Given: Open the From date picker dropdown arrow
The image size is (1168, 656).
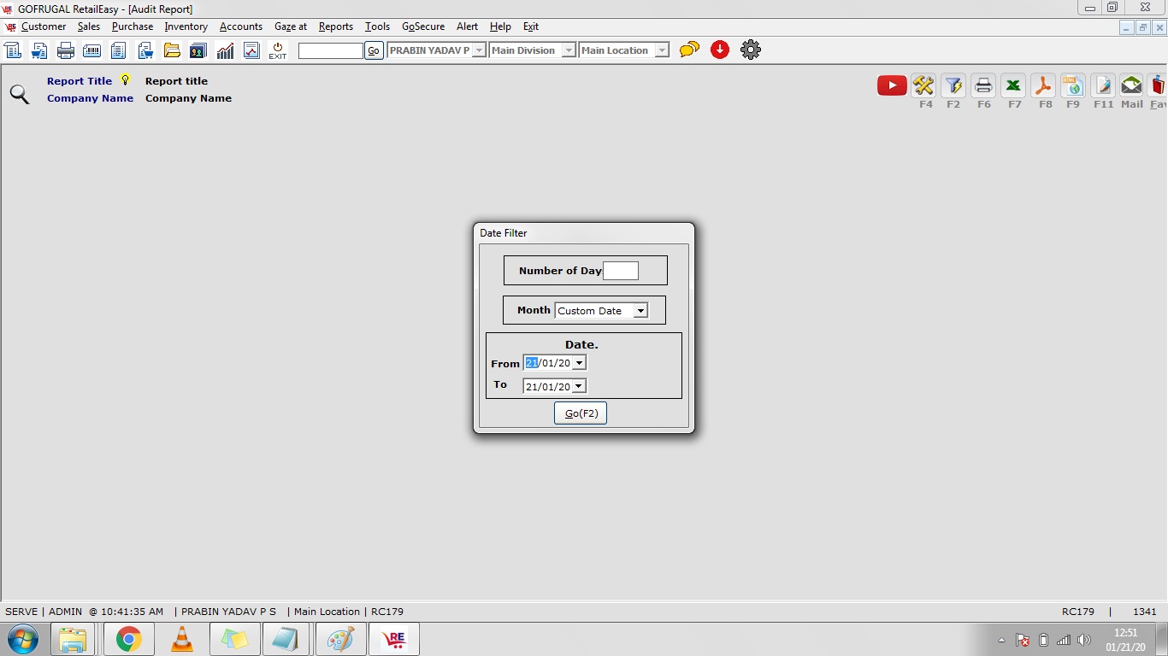Looking at the screenshot, I should pyautogui.click(x=579, y=363).
